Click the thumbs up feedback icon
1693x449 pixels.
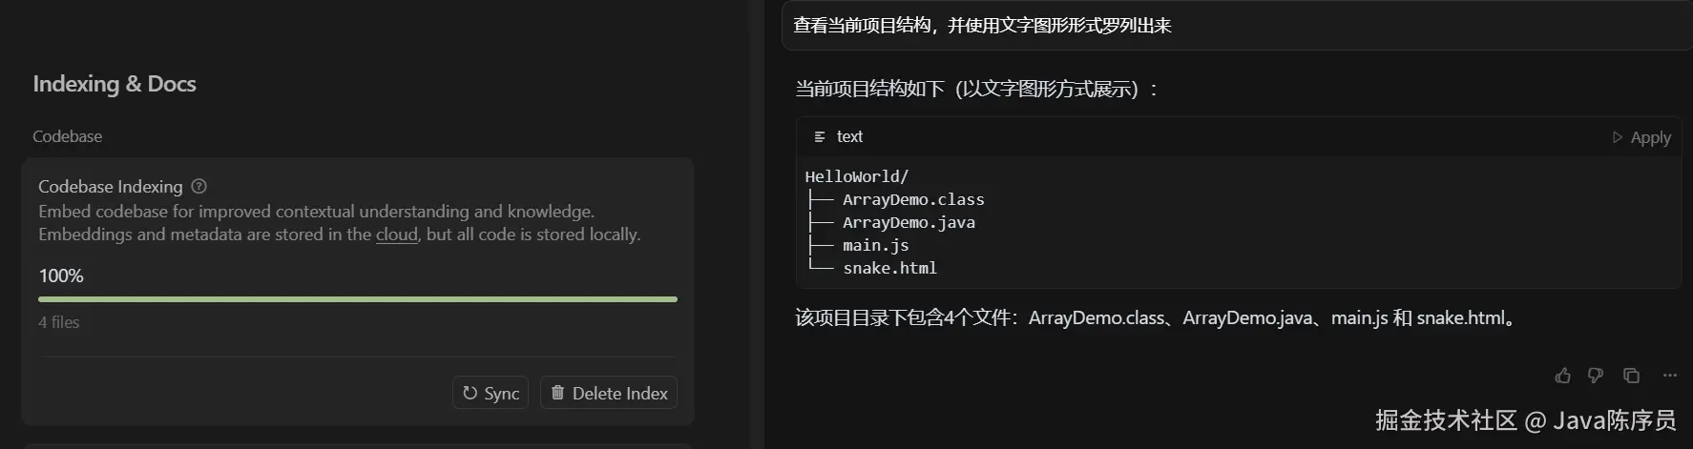pyautogui.click(x=1562, y=376)
